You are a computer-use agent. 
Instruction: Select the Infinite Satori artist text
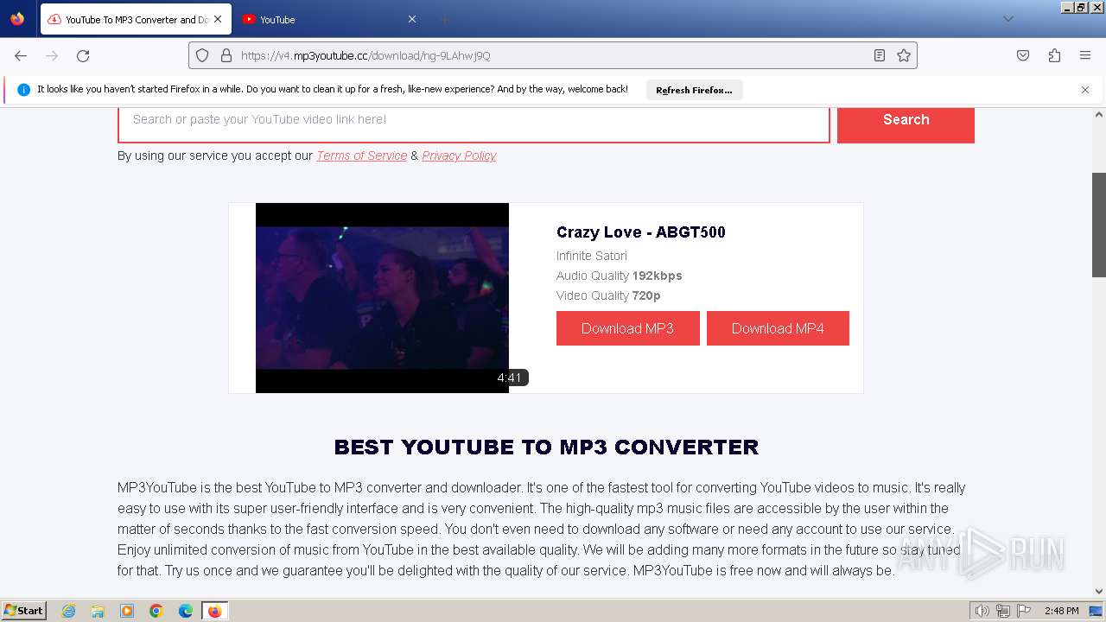click(592, 256)
